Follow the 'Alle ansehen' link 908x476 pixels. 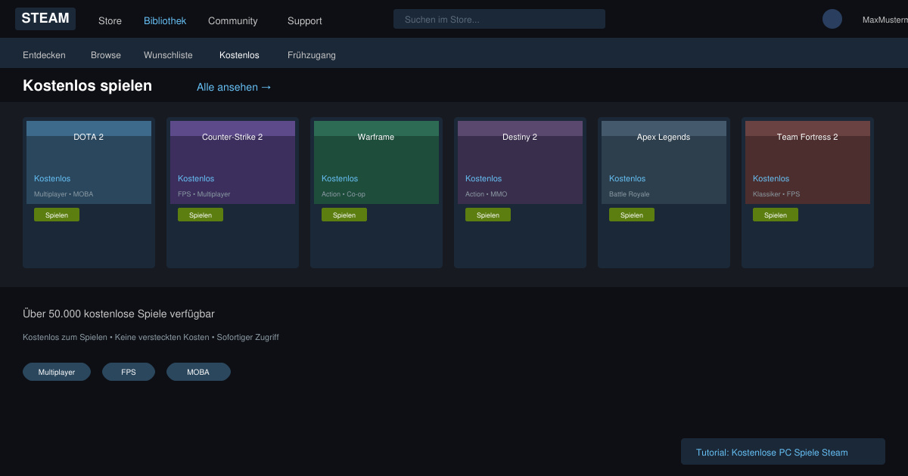point(234,87)
